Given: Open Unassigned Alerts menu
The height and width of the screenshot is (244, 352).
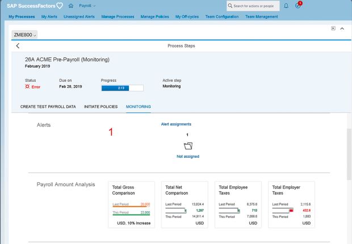Looking at the screenshot, I should [79, 16].
